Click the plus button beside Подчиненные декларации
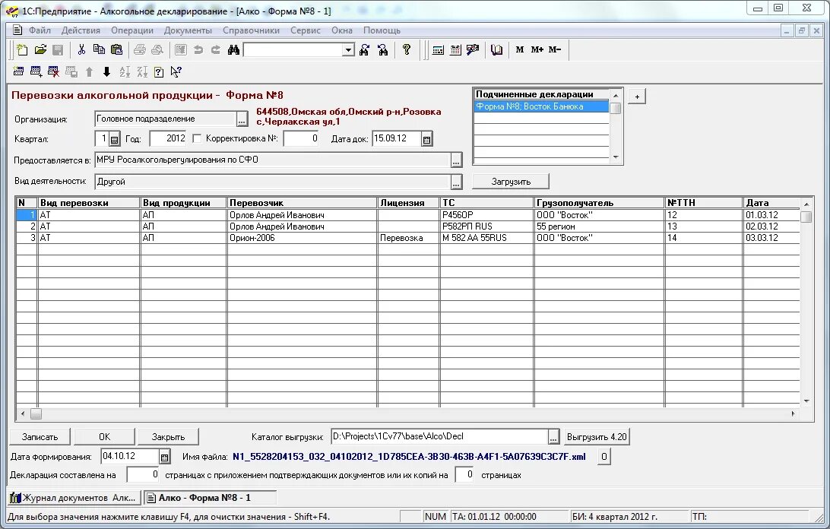 pyautogui.click(x=637, y=97)
